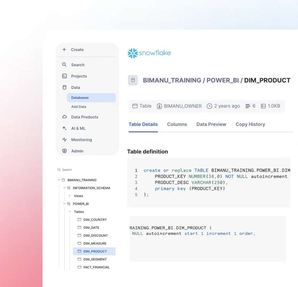Collapse the Tables folder chevron
Screen dimensions: 298x287
pos(70,211)
